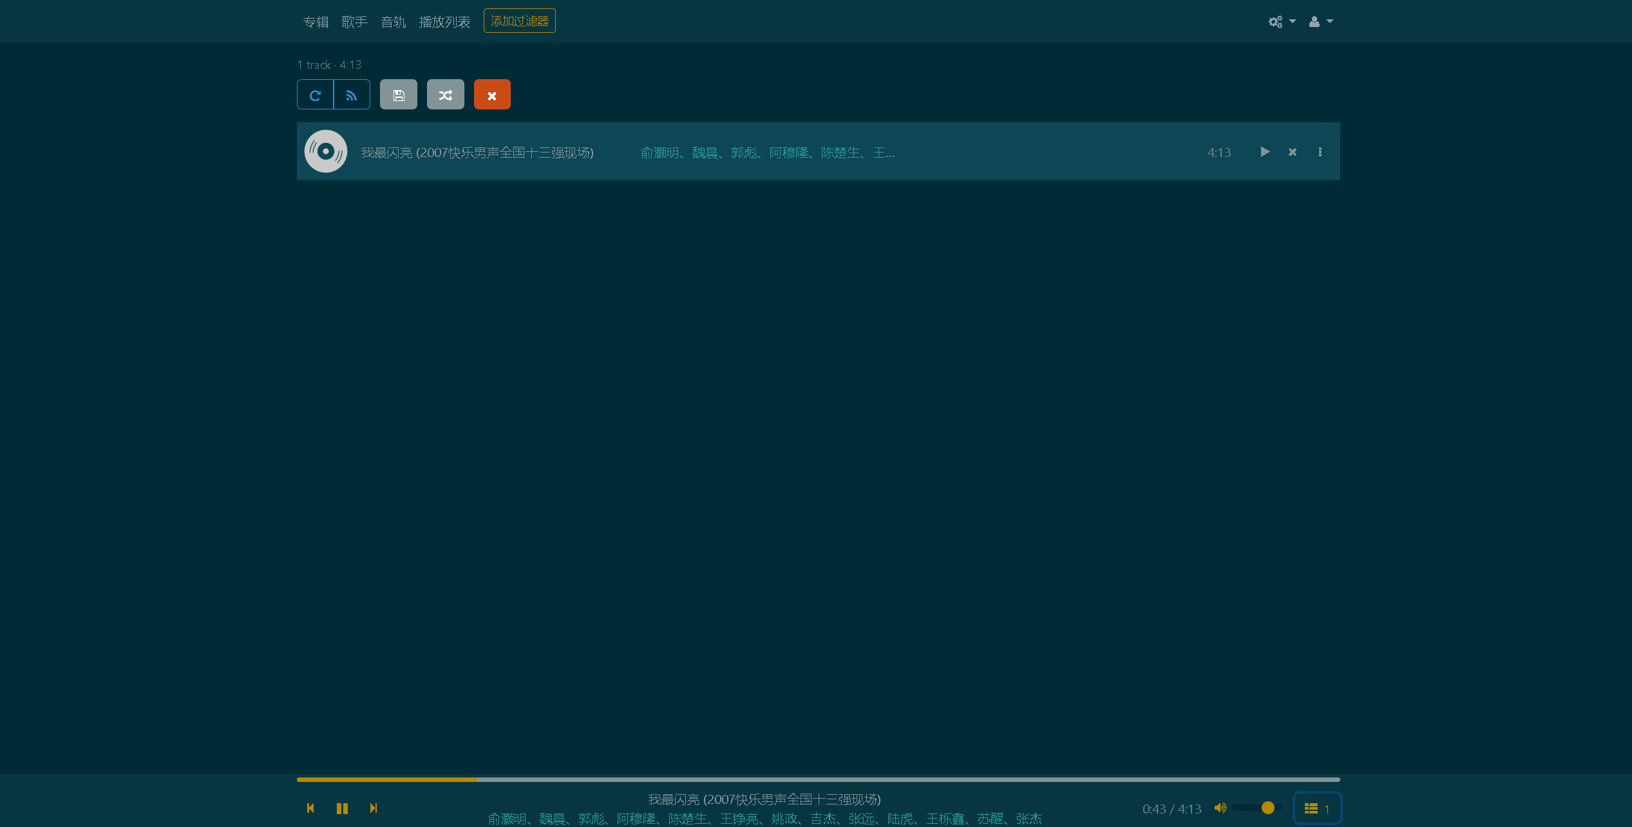Image resolution: width=1632 pixels, height=827 pixels.
Task: Click the RSS feed icon button
Action: tap(352, 95)
